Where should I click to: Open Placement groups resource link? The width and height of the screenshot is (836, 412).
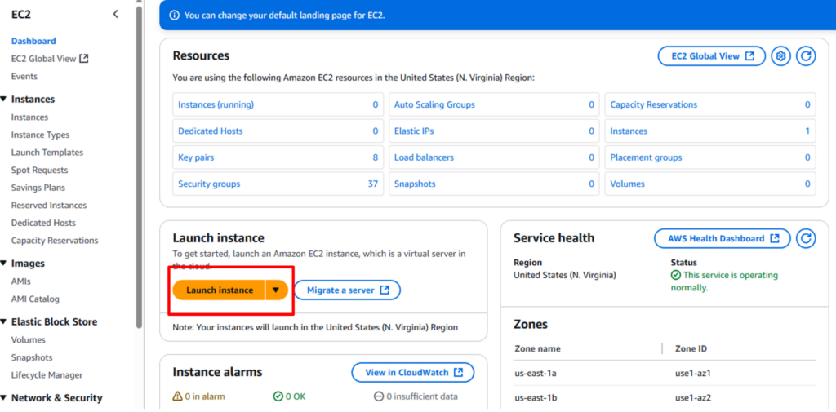[x=646, y=157]
